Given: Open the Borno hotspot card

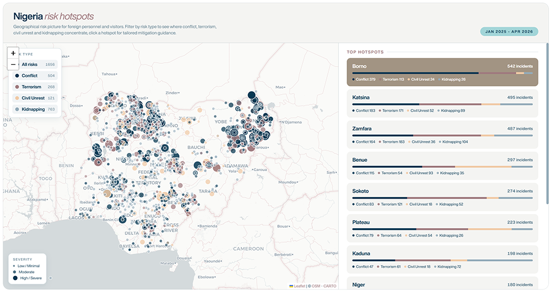Looking at the screenshot, I should tap(442, 72).
